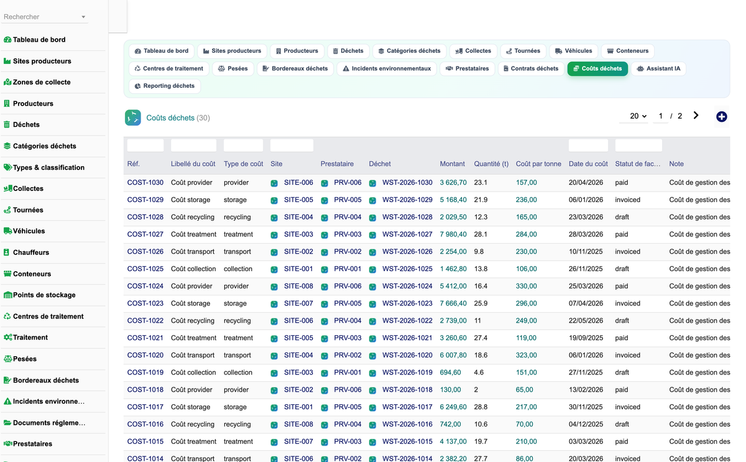This screenshot has width=746, height=462.
Task: Click site icon beside SITE-006 in COST-1030 row
Action: (274, 183)
